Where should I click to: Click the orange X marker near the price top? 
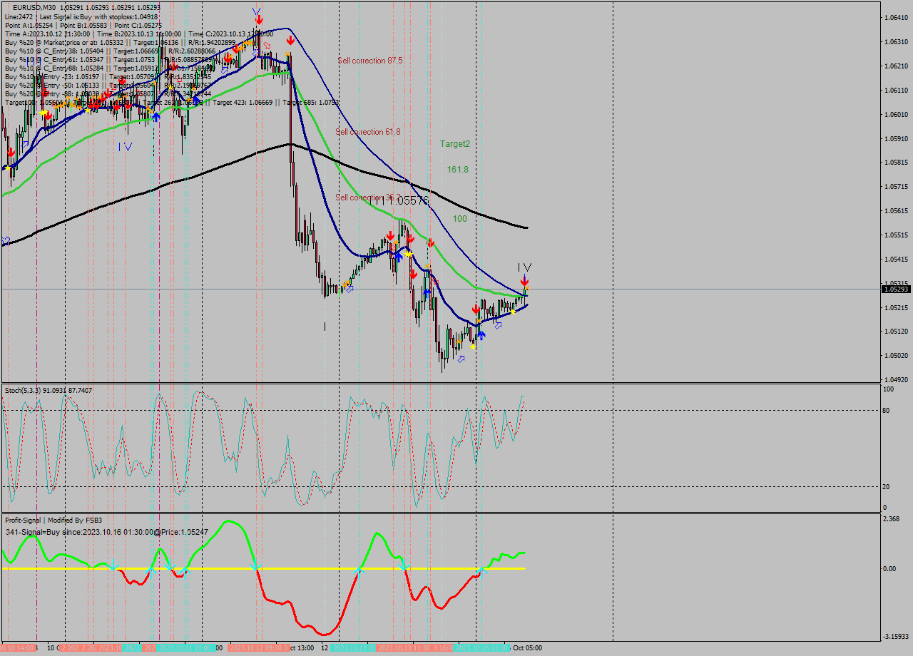pyautogui.click(x=287, y=53)
